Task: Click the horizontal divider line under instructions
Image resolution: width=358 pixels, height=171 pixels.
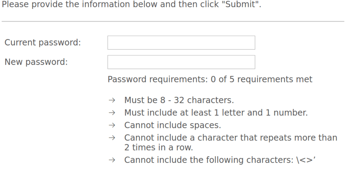Action: [173, 21]
